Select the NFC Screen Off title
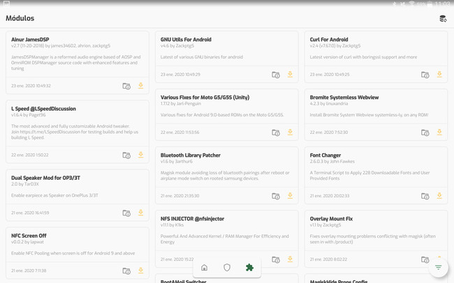This screenshot has width=454, height=283. (29, 236)
